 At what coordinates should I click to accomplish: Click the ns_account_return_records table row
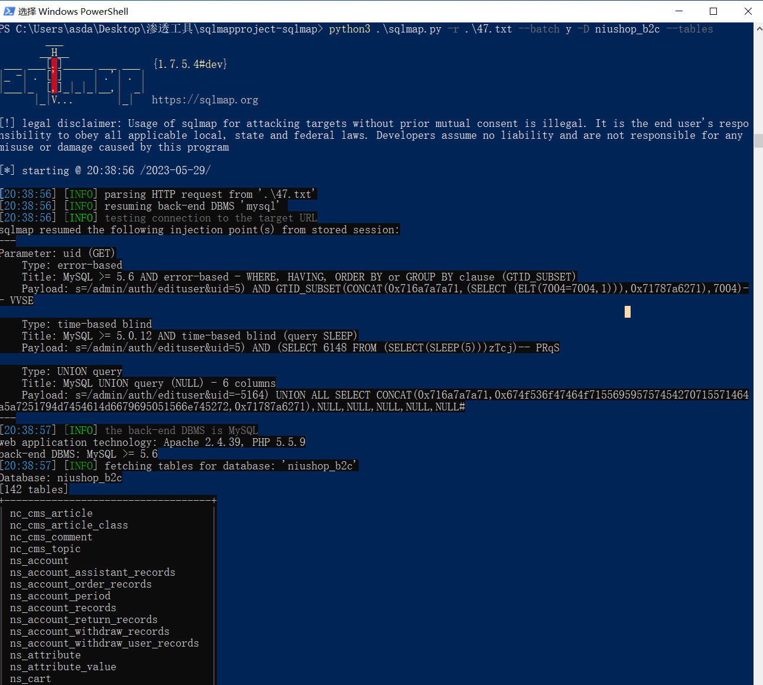84,619
